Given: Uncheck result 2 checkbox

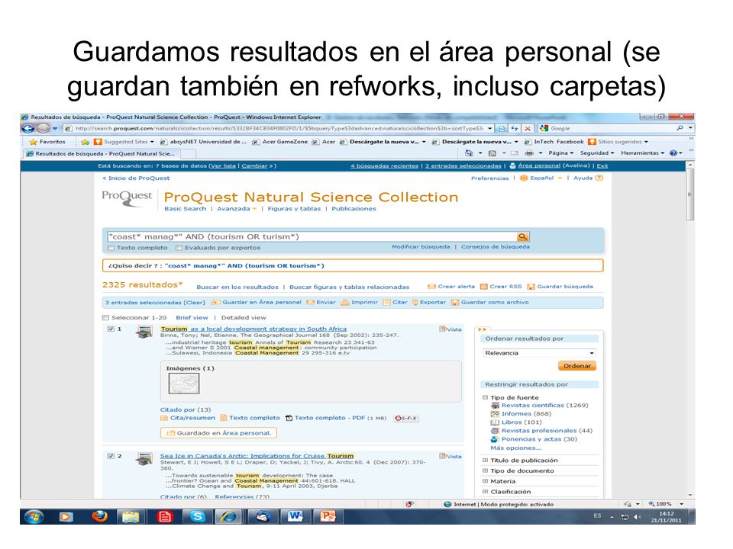Looking at the screenshot, I should [x=111, y=456].
